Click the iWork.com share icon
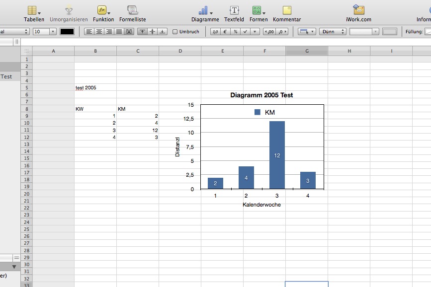Image resolution: width=431 pixels, height=287 pixels. point(358,11)
